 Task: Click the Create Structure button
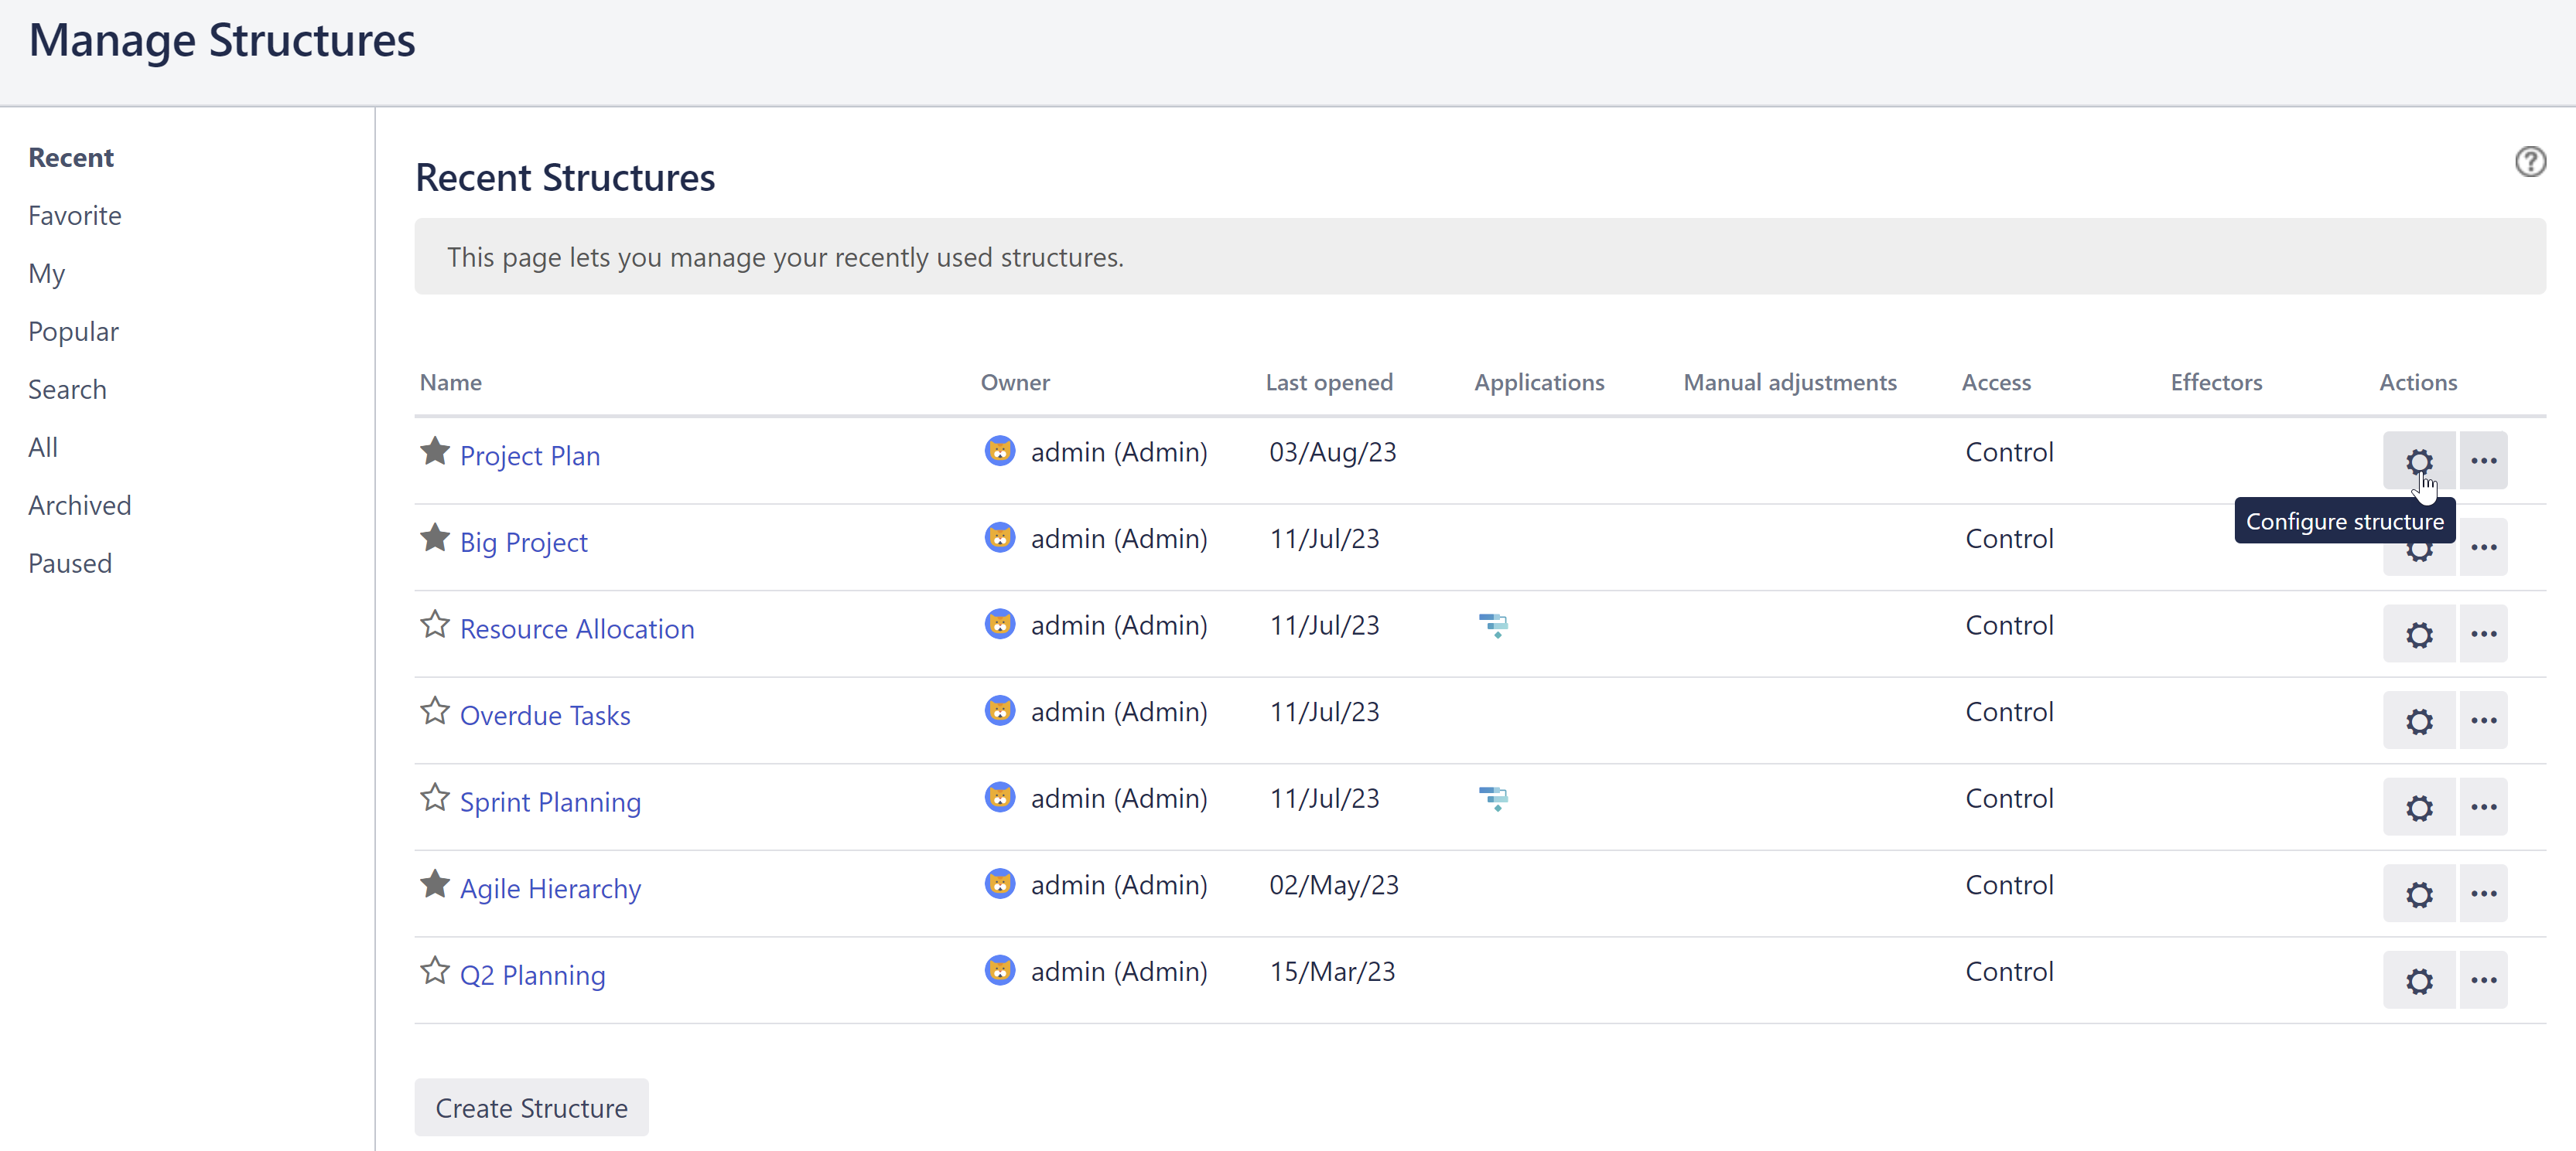[531, 1107]
